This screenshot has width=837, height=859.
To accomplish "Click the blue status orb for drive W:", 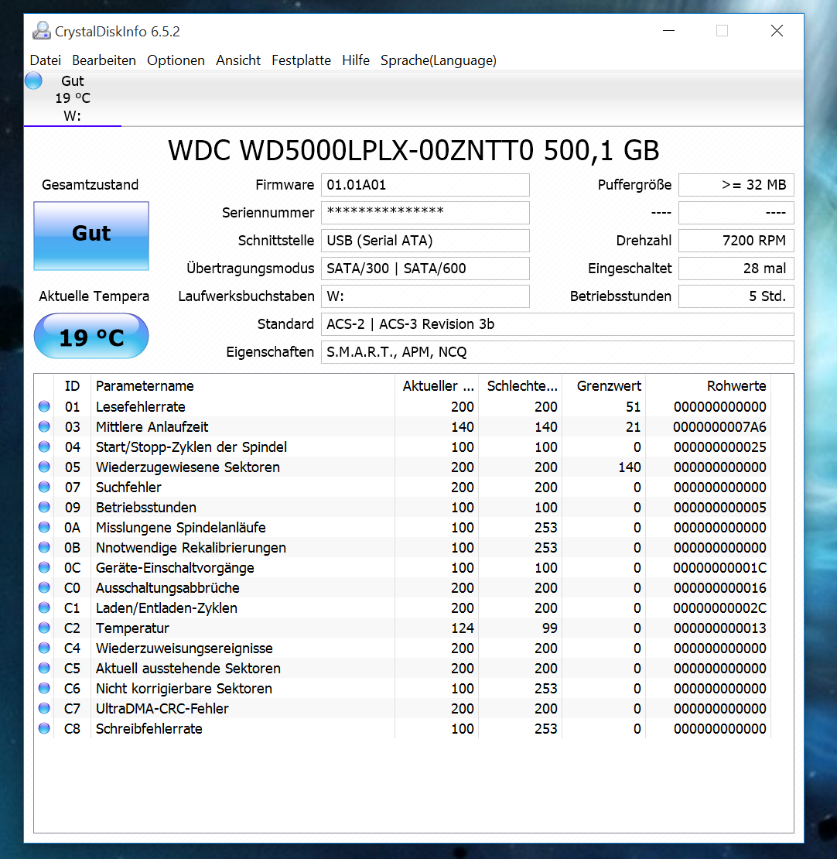I will pyautogui.click(x=33, y=80).
